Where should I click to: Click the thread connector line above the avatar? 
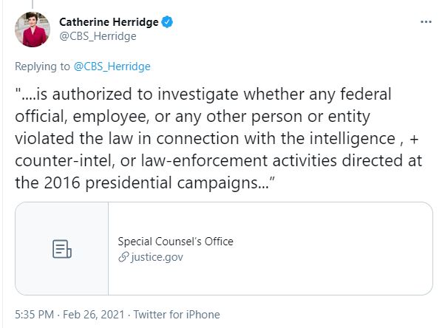pos(33,4)
